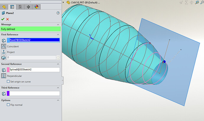204x121 pixels.
Task: Click the offset distance value box
Action: (31, 57)
